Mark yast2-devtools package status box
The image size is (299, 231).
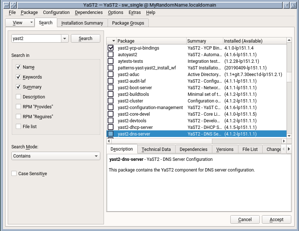click(x=111, y=121)
